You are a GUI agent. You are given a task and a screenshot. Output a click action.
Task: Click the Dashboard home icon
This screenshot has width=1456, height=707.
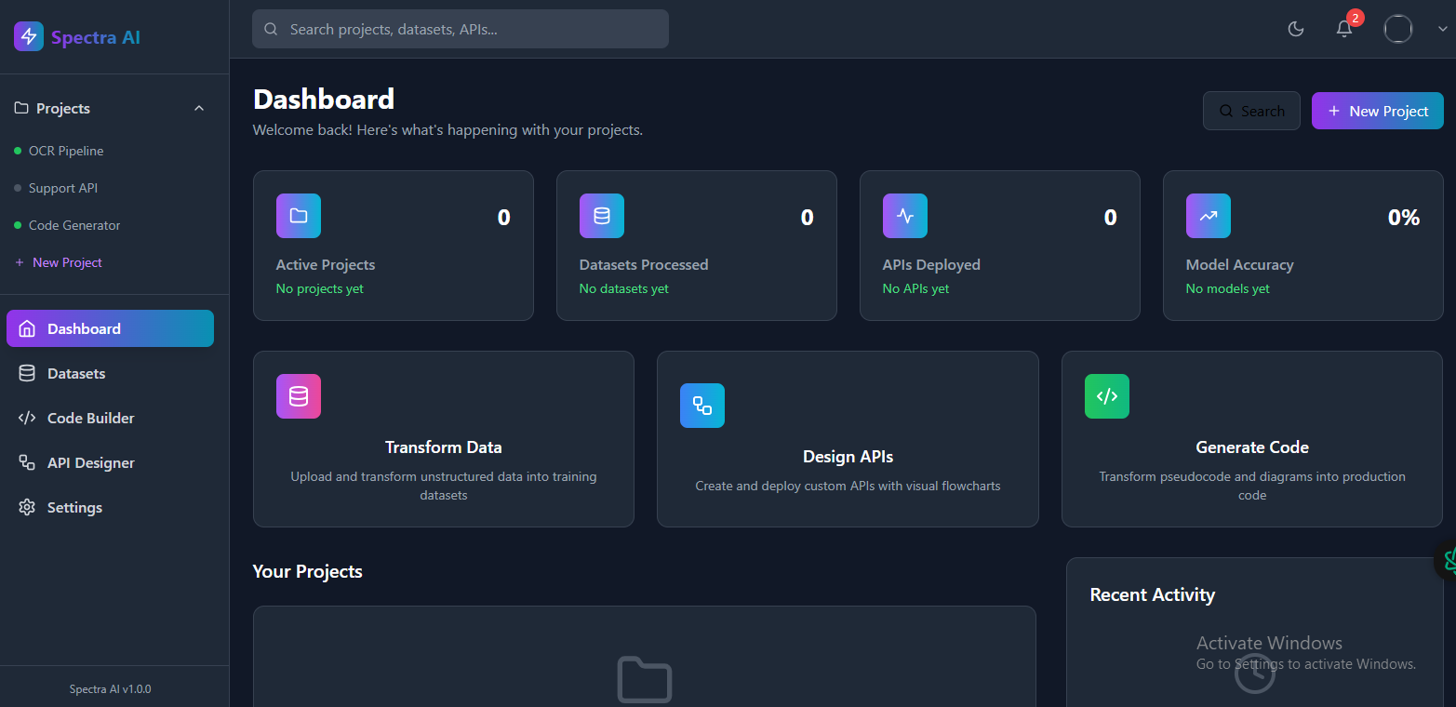[27, 328]
